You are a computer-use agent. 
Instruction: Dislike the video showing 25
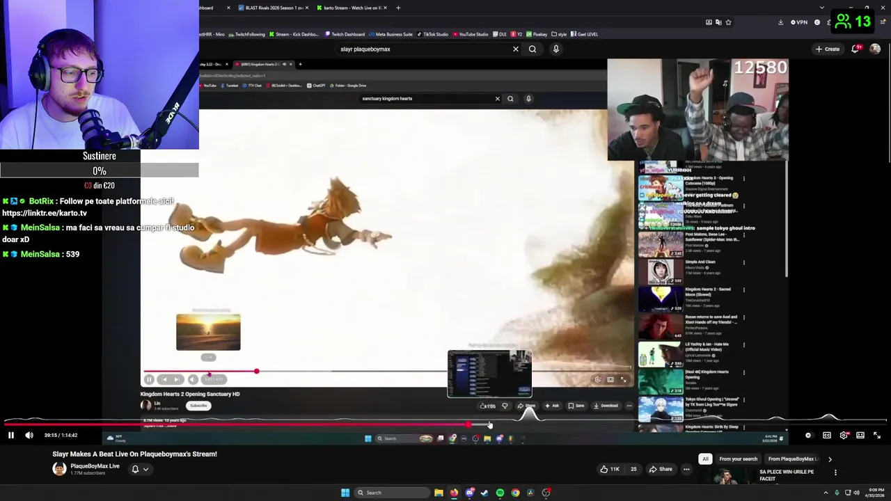633,469
